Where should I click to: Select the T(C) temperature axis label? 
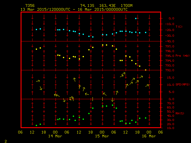click(179, 27)
